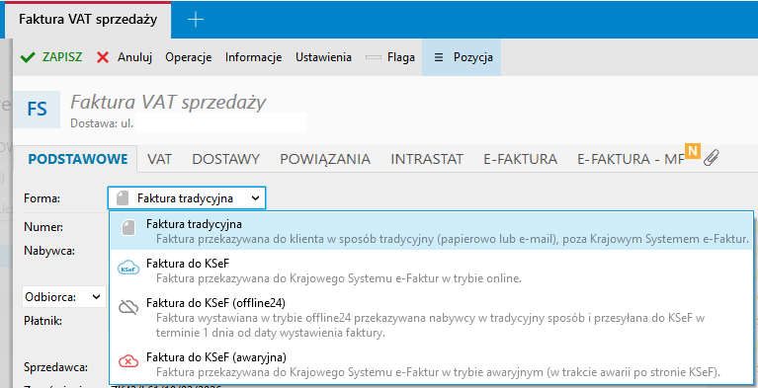Screen dimensions: 758x388
Task: Select the Faktura VAT sprzedaży window tab
Action: tap(88, 20)
